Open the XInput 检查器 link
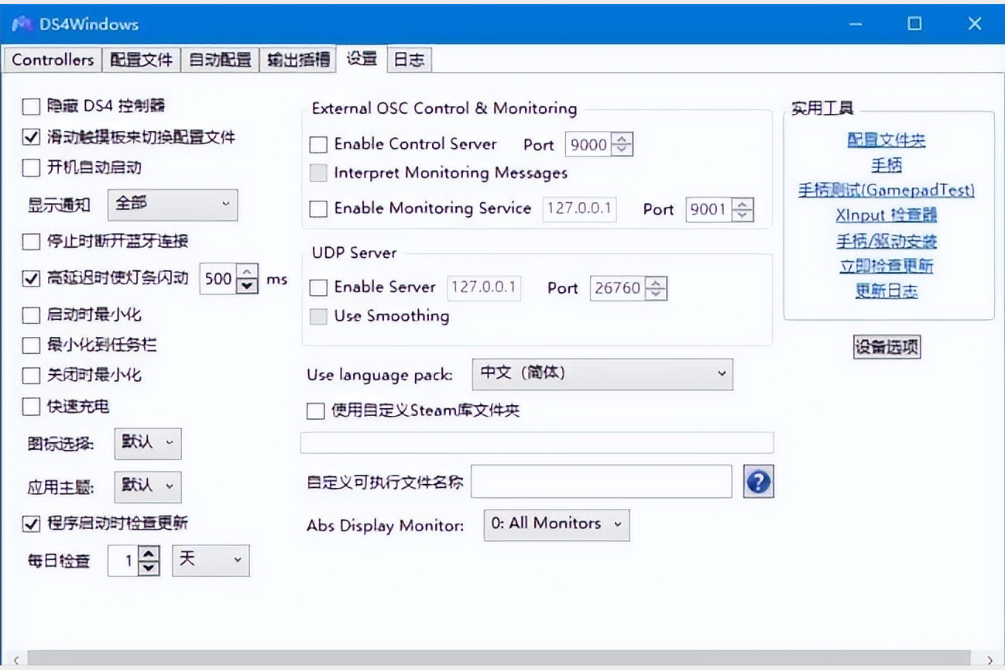Image resolution: width=1005 pixels, height=670 pixels. tap(887, 215)
